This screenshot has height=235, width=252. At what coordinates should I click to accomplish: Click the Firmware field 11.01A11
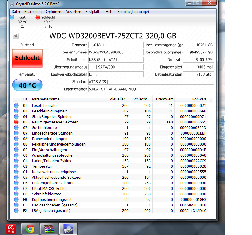116,45
